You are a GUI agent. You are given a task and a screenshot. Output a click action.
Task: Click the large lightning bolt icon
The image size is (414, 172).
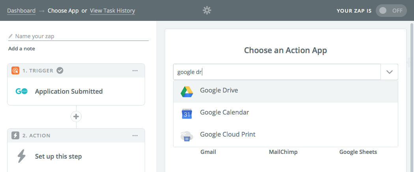21,156
